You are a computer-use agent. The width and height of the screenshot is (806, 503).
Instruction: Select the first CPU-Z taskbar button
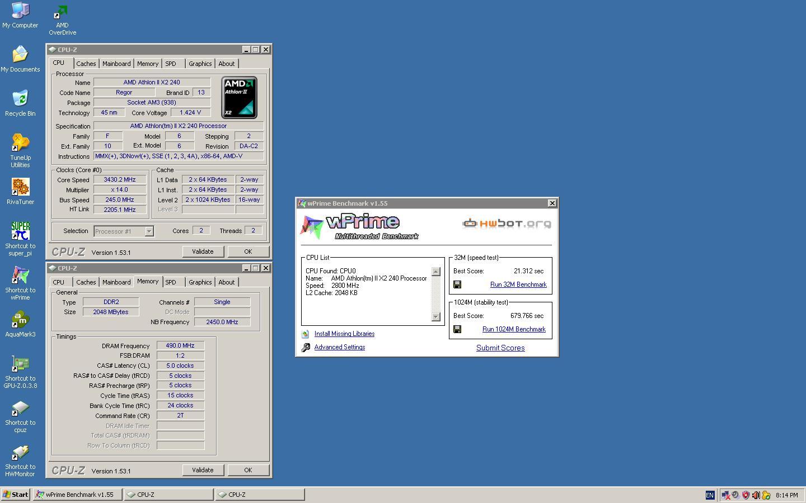point(168,495)
